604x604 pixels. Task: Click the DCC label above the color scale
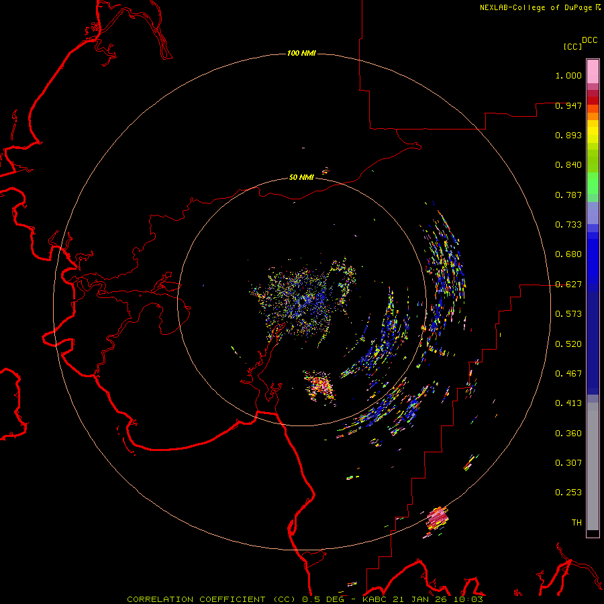coord(590,40)
